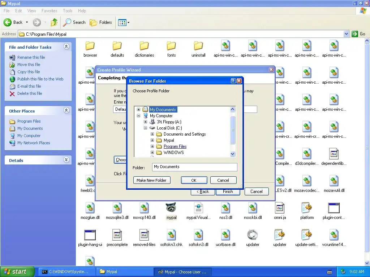This screenshot has width=370, height=277.
Task: Select the mozglue.dll file icon
Action: tap(90, 208)
